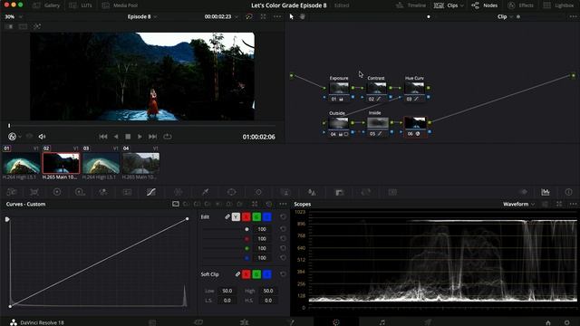Switch to the Media page
This screenshot has height=326, width=580.
click(x=152, y=322)
